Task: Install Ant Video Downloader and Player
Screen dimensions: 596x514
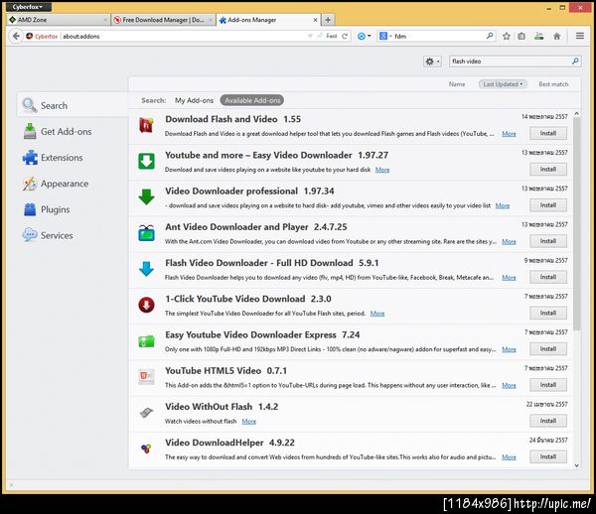Action: (x=548, y=241)
